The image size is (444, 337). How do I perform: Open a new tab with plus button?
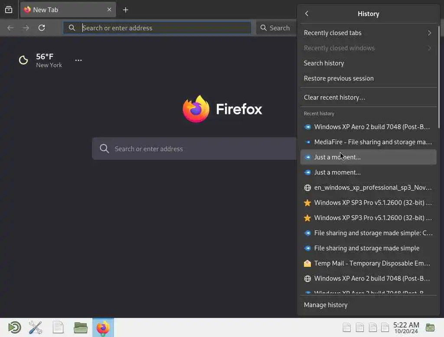[125, 10]
